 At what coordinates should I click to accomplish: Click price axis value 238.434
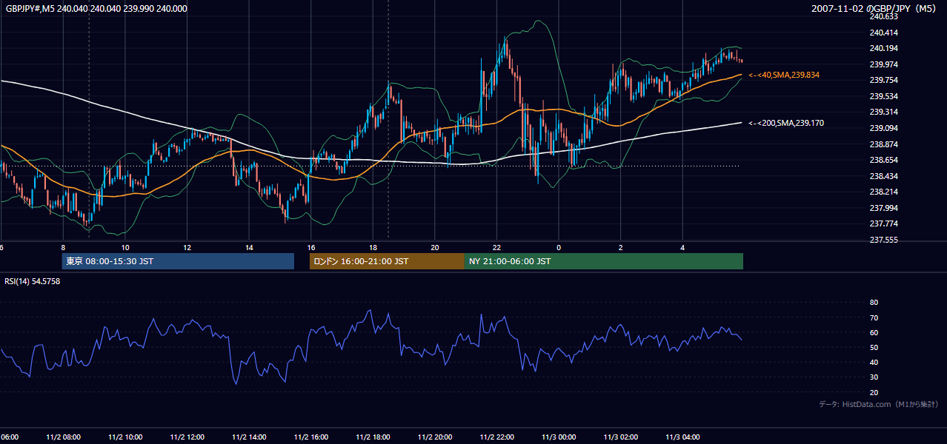pyautogui.click(x=883, y=176)
